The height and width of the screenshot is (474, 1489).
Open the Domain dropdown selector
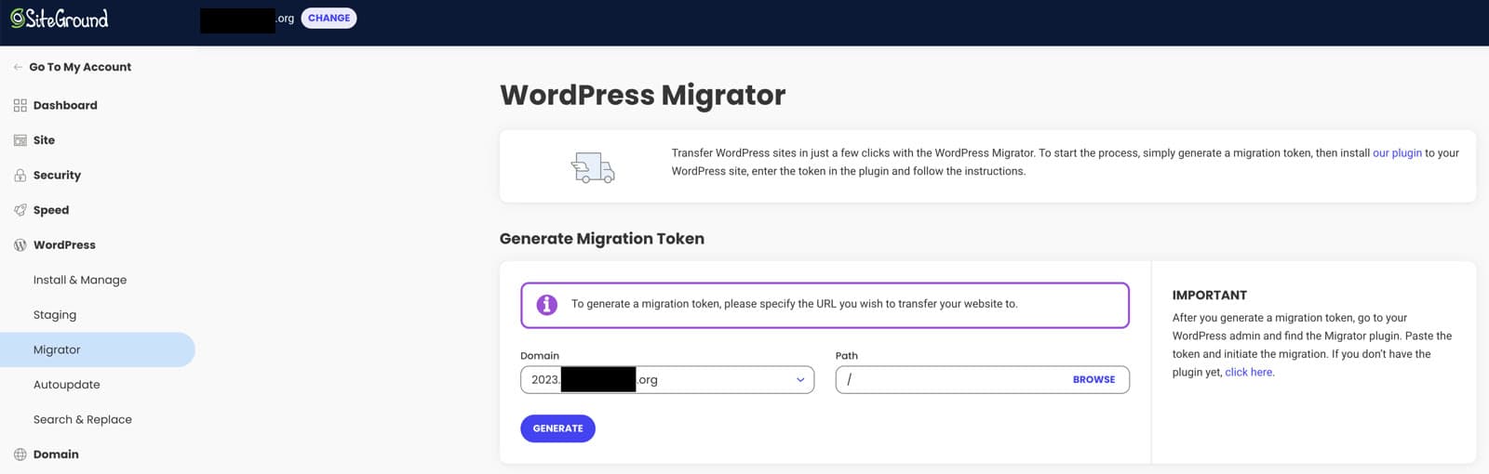tap(667, 379)
